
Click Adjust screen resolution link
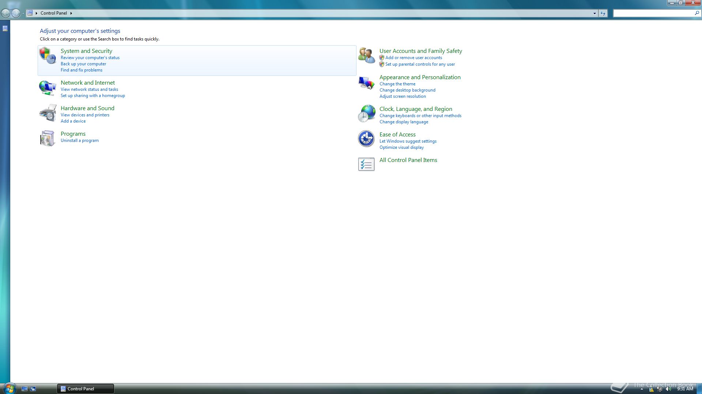[x=403, y=96]
